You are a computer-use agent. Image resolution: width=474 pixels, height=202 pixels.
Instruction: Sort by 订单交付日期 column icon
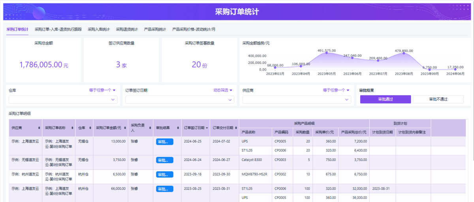pos(235,128)
